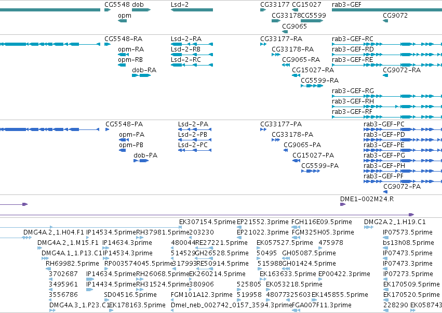Click the rab3-GEF-PF protein label
Image resolution: width=442 pixels, height=313 pixels.
click(x=384, y=176)
